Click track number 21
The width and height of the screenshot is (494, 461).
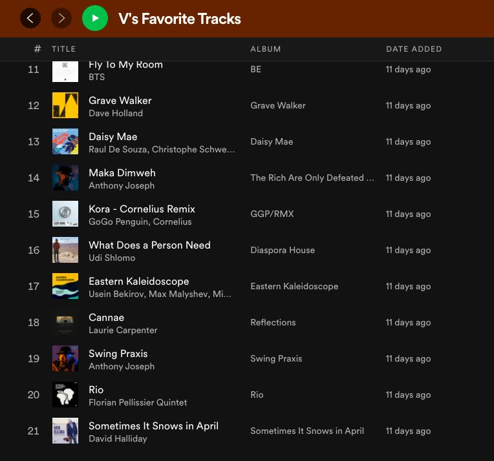point(34,431)
